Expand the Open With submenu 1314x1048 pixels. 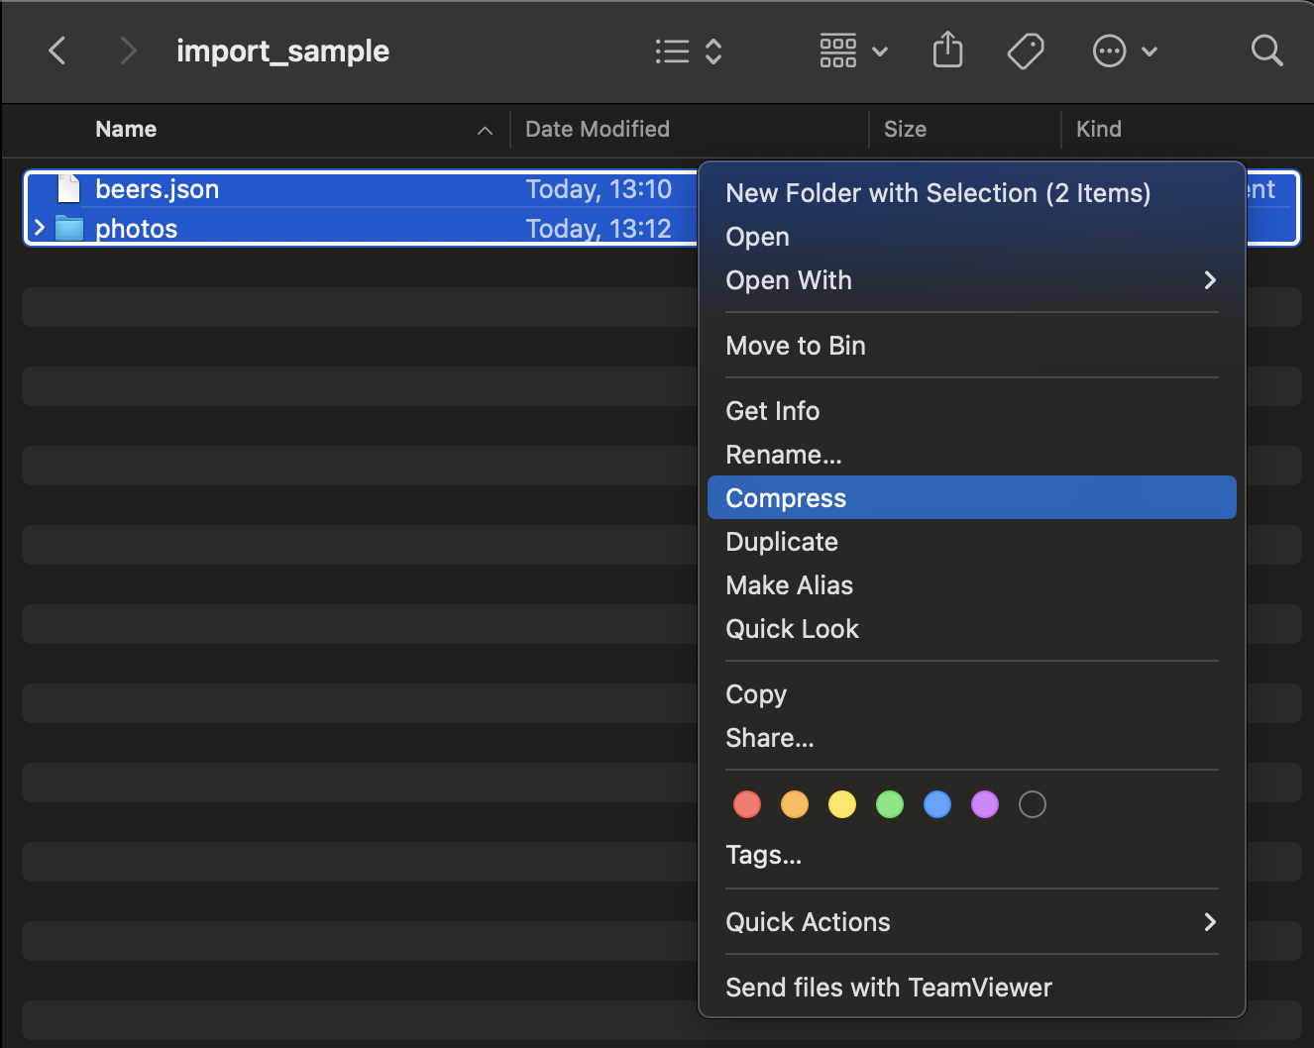(x=1209, y=280)
